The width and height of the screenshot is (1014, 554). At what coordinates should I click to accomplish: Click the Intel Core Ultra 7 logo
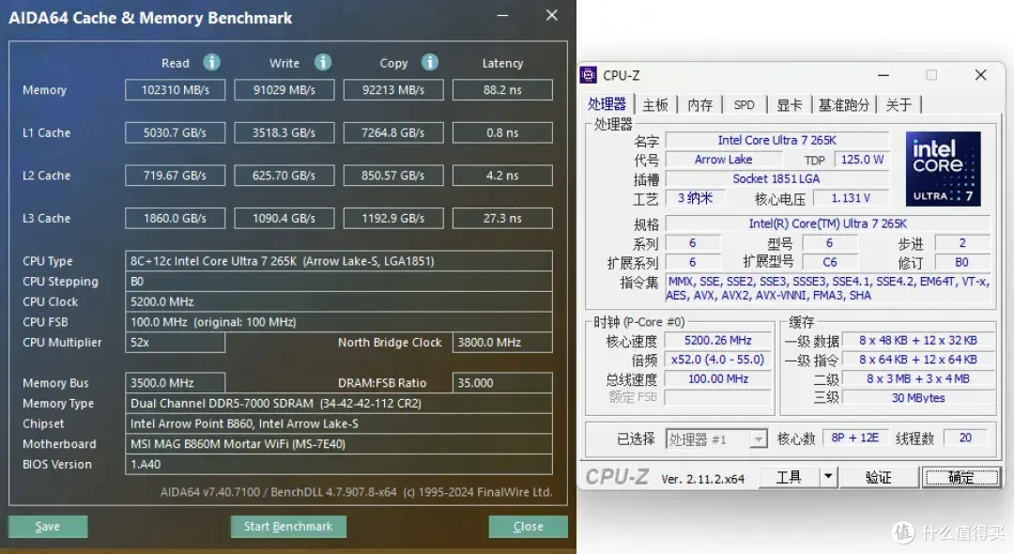[943, 169]
